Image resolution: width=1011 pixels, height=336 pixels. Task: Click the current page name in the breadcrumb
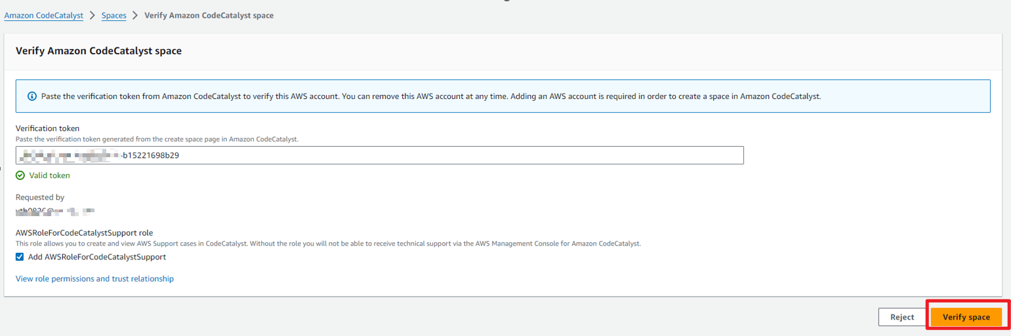coord(209,15)
